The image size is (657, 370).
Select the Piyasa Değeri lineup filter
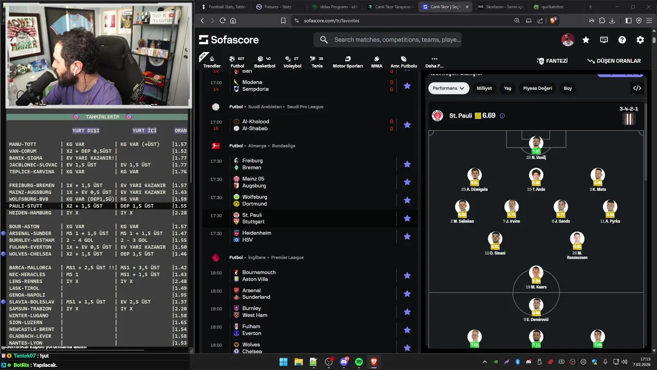(x=537, y=88)
